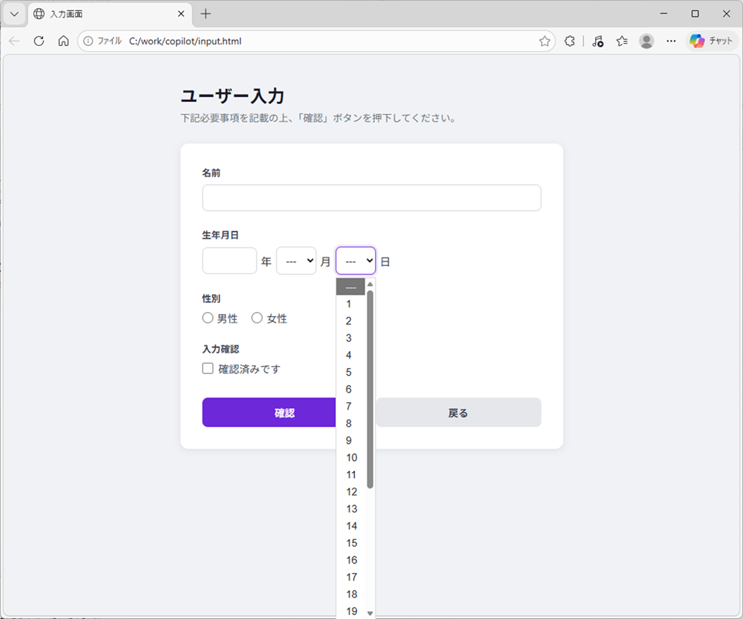This screenshot has width=743, height=619.
Task: Click the browser refresh icon
Action: 39,41
